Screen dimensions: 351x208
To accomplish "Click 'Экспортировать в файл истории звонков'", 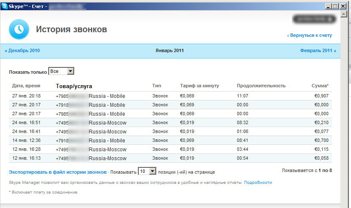I will pyautogui.click(x=58, y=172).
